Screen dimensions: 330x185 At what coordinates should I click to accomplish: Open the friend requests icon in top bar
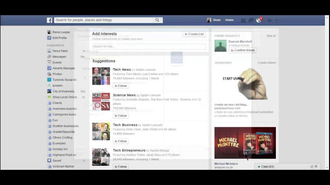click(243, 20)
